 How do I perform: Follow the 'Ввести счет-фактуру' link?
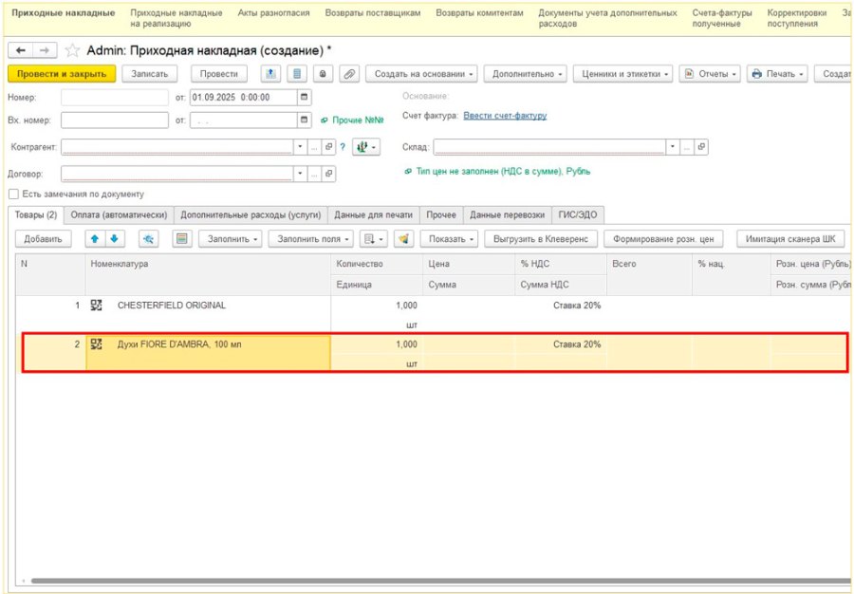505,116
